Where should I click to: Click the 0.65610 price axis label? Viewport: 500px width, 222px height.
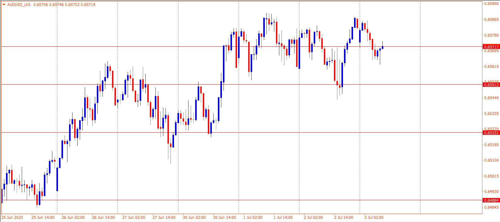click(x=491, y=67)
